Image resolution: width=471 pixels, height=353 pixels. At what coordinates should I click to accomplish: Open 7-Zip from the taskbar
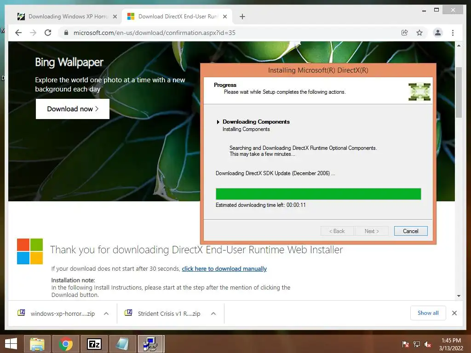94,344
